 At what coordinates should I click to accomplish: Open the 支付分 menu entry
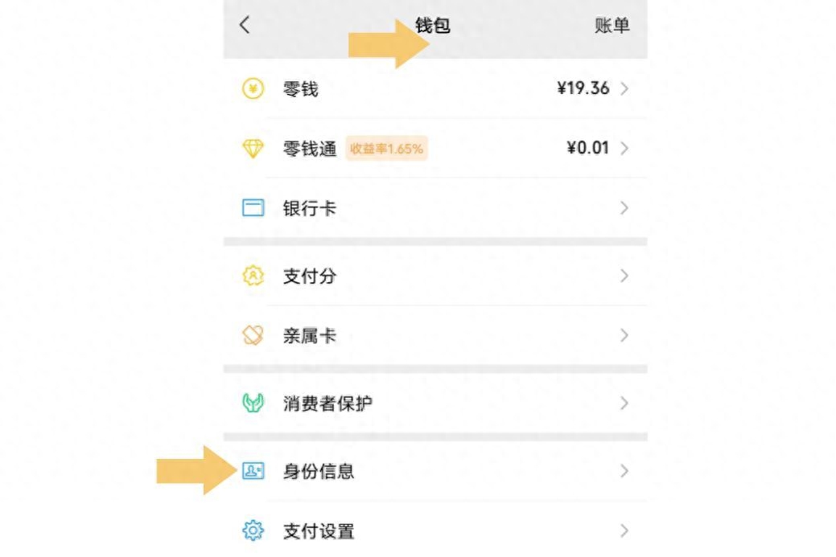(x=310, y=276)
